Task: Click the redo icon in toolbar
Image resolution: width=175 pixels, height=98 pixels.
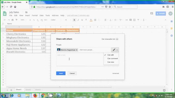Action: click(8, 20)
